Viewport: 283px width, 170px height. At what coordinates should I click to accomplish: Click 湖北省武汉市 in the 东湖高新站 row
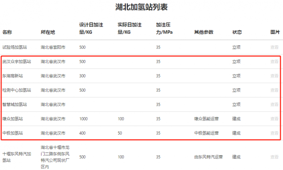53,76
